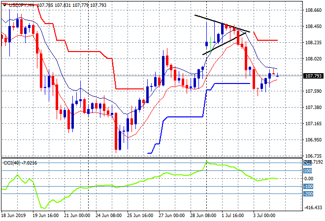325x221 pixels.
Task: Click the 25 Jun 16:00 time label
Action: tap(140, 216)
